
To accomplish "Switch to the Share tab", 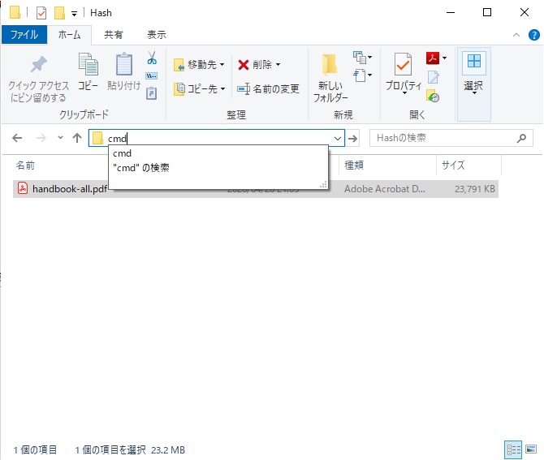I will (114, 35).
